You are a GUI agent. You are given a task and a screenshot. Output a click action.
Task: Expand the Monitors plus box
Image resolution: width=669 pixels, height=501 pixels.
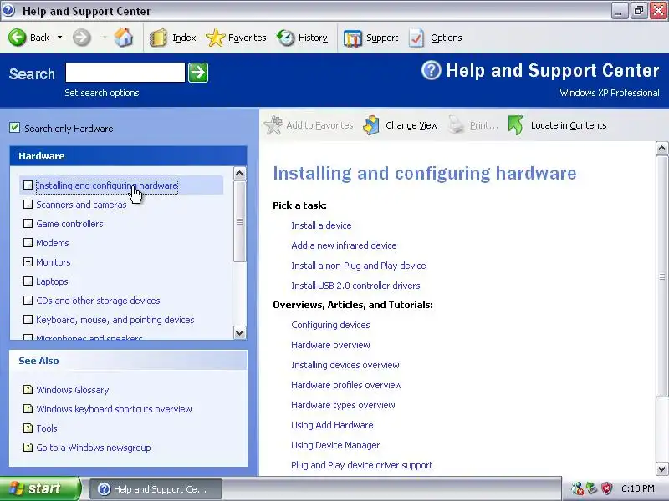[x=28, y=262]
